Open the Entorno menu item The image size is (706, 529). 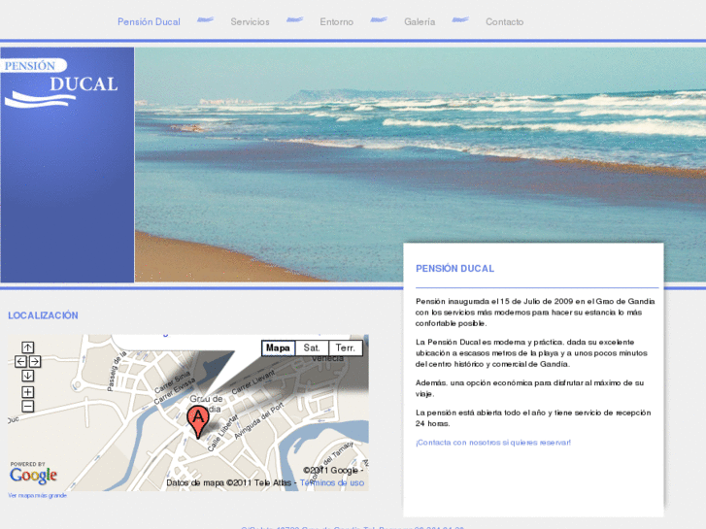[x=336, y=21]
